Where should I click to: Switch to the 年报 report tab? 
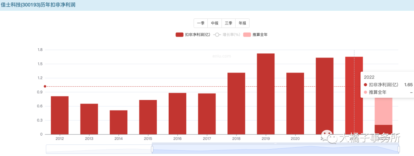pyautogui.click(x=242, y=23)
